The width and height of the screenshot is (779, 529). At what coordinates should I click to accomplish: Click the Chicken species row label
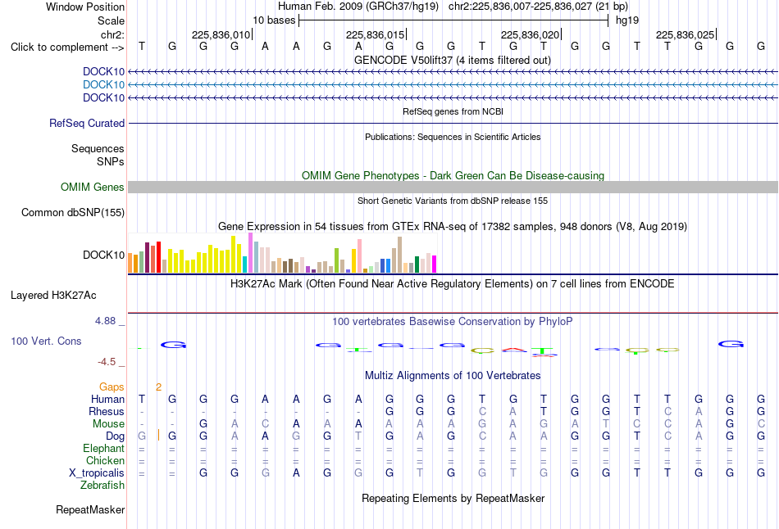coord(105,460)
